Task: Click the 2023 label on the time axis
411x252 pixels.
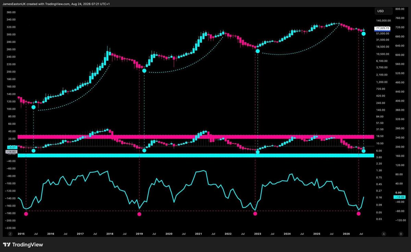Action: click(x=258, y=234)
